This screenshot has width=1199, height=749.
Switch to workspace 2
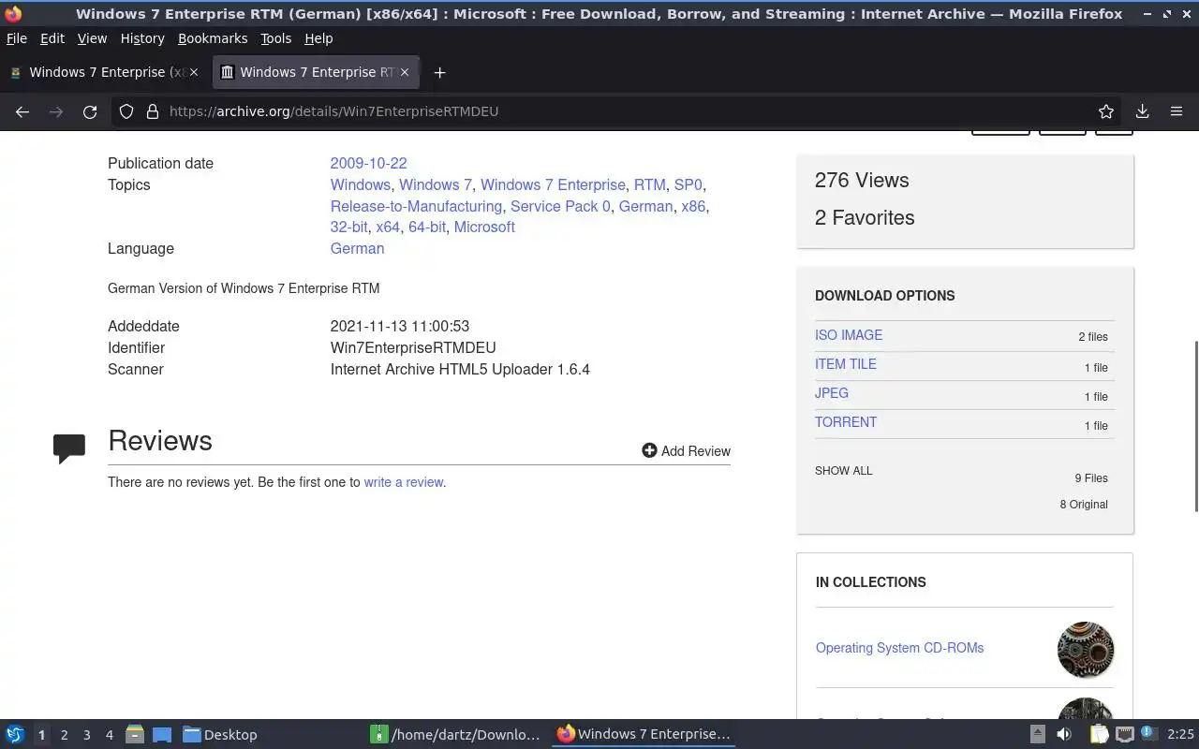pos(64,735)
